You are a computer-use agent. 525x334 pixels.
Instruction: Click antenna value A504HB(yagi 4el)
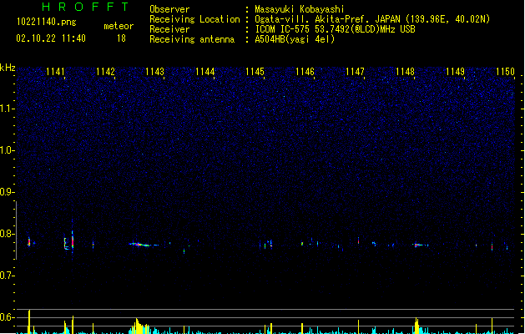click(295, 39)
